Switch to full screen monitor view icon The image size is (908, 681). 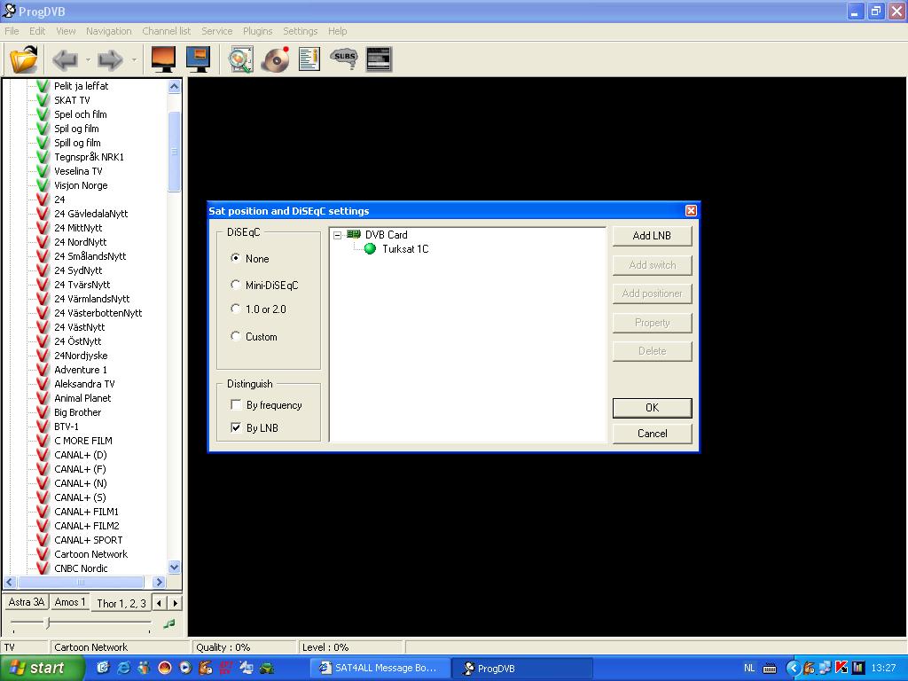(x=163, y=59)
